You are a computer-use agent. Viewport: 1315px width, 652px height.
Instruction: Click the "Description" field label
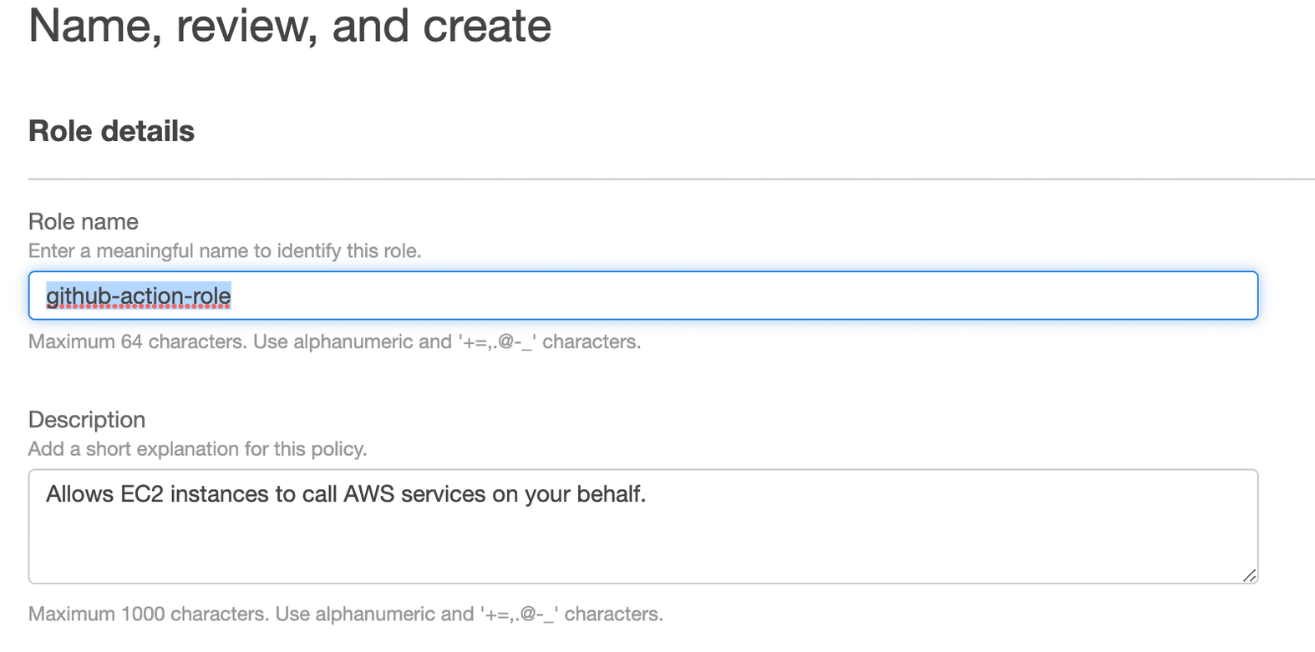87,420
